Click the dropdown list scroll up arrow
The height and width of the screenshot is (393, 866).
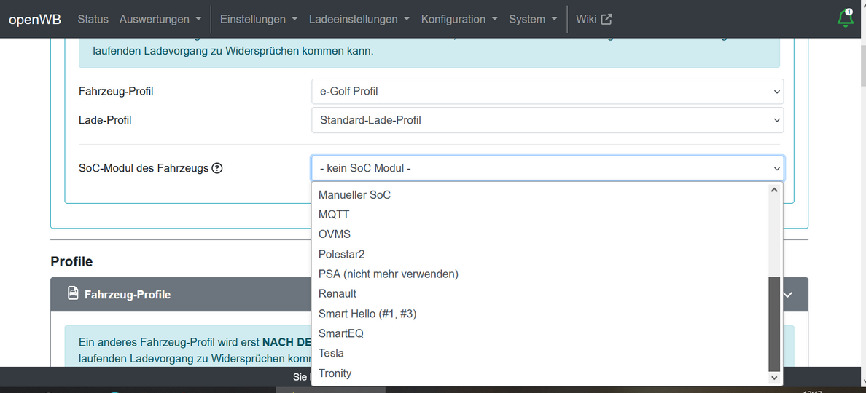pos(774,190)
